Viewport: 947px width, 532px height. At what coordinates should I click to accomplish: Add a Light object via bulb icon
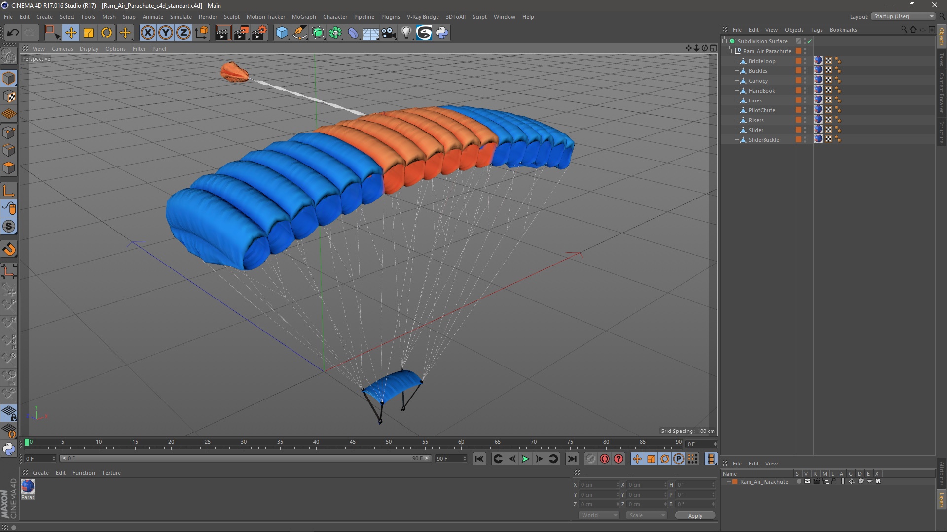coord(406,33)
